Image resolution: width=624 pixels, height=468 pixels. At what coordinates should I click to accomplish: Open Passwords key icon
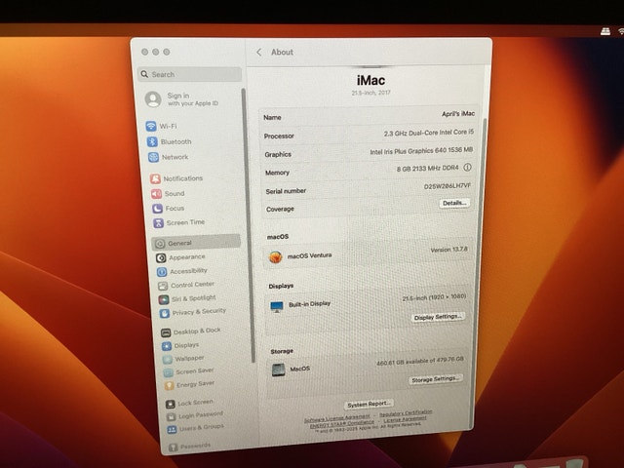(174, 448)
